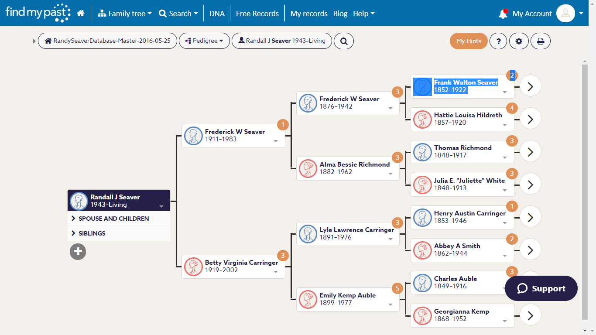The height and width of the screenshot is (335, 596).
Task: Click the home icon inside the RandySeaverDatabase breadcrumb
Action: [x=48, y=41]
